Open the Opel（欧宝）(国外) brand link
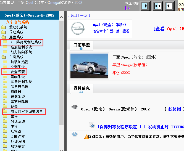The height and width of the screenshot is (151, 184). (109, 25)
